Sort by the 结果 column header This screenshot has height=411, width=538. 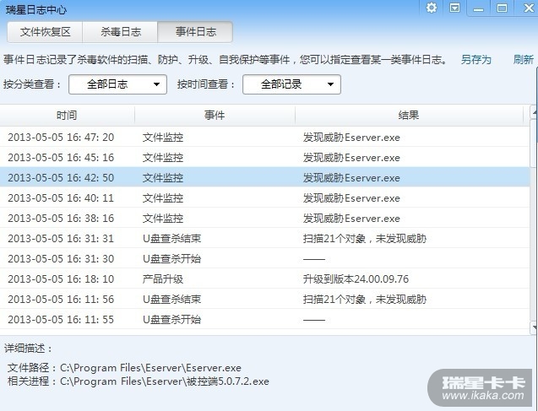(409, 115)
